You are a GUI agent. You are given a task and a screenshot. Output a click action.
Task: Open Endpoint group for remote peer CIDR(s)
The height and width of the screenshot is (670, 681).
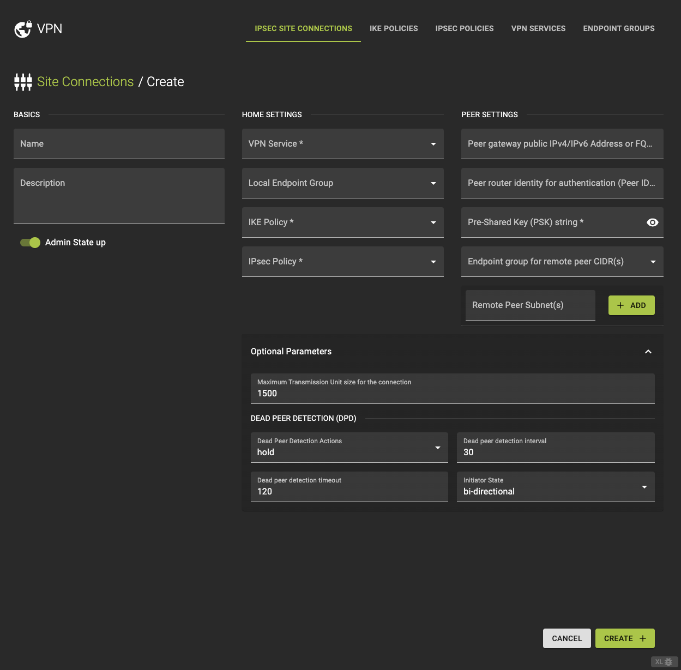point(562,262)
